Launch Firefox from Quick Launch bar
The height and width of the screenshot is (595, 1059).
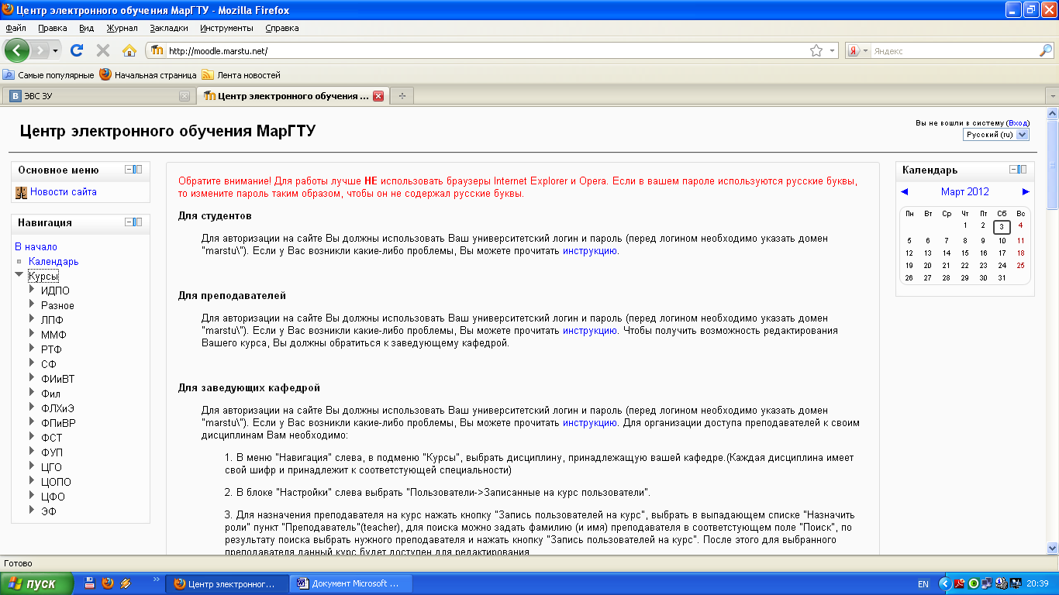tap(108, 583)
